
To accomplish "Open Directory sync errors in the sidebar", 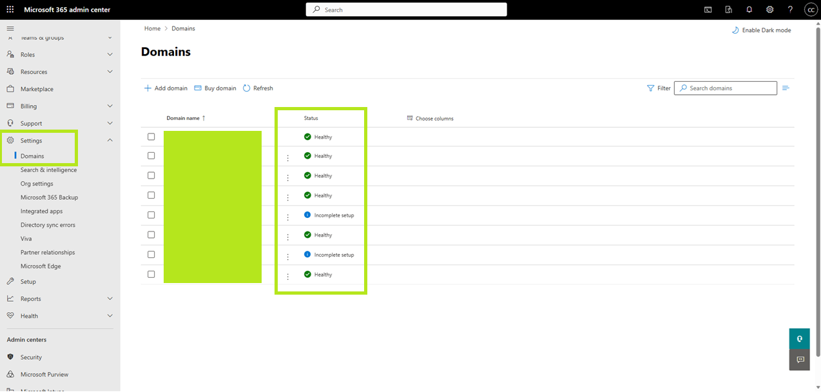I will pos(48,225).
